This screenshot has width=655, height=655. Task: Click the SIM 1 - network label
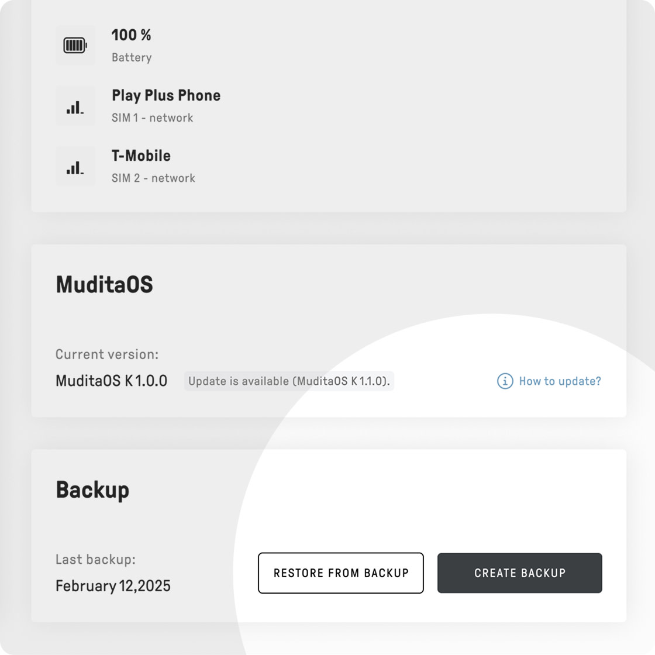point(153,118)
